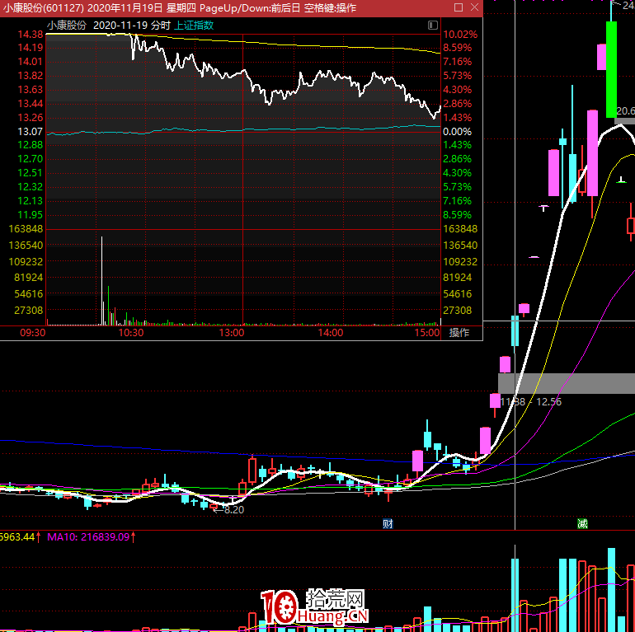Click the MA10: 216839.09 volume indicator text
Image resolution: width=635 pixels, height=632 pixels.
point(89,537)
